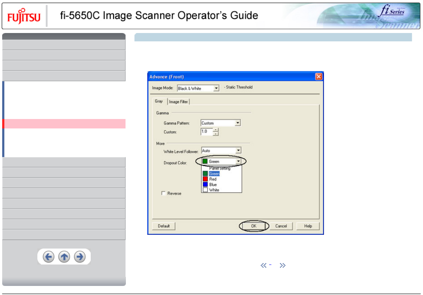Close the Advance (Front) dialog
423x295 pixels.
point(319,77)
